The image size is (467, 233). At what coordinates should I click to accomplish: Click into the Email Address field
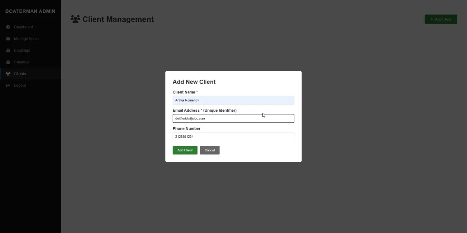tap(233, 118)
